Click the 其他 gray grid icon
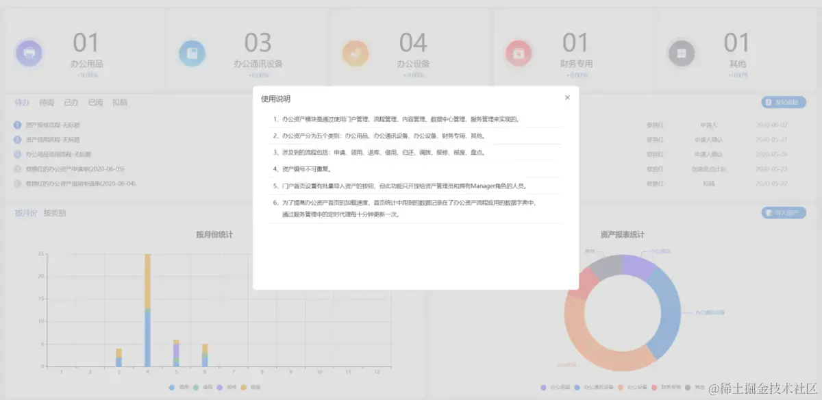 coord(681,53)
